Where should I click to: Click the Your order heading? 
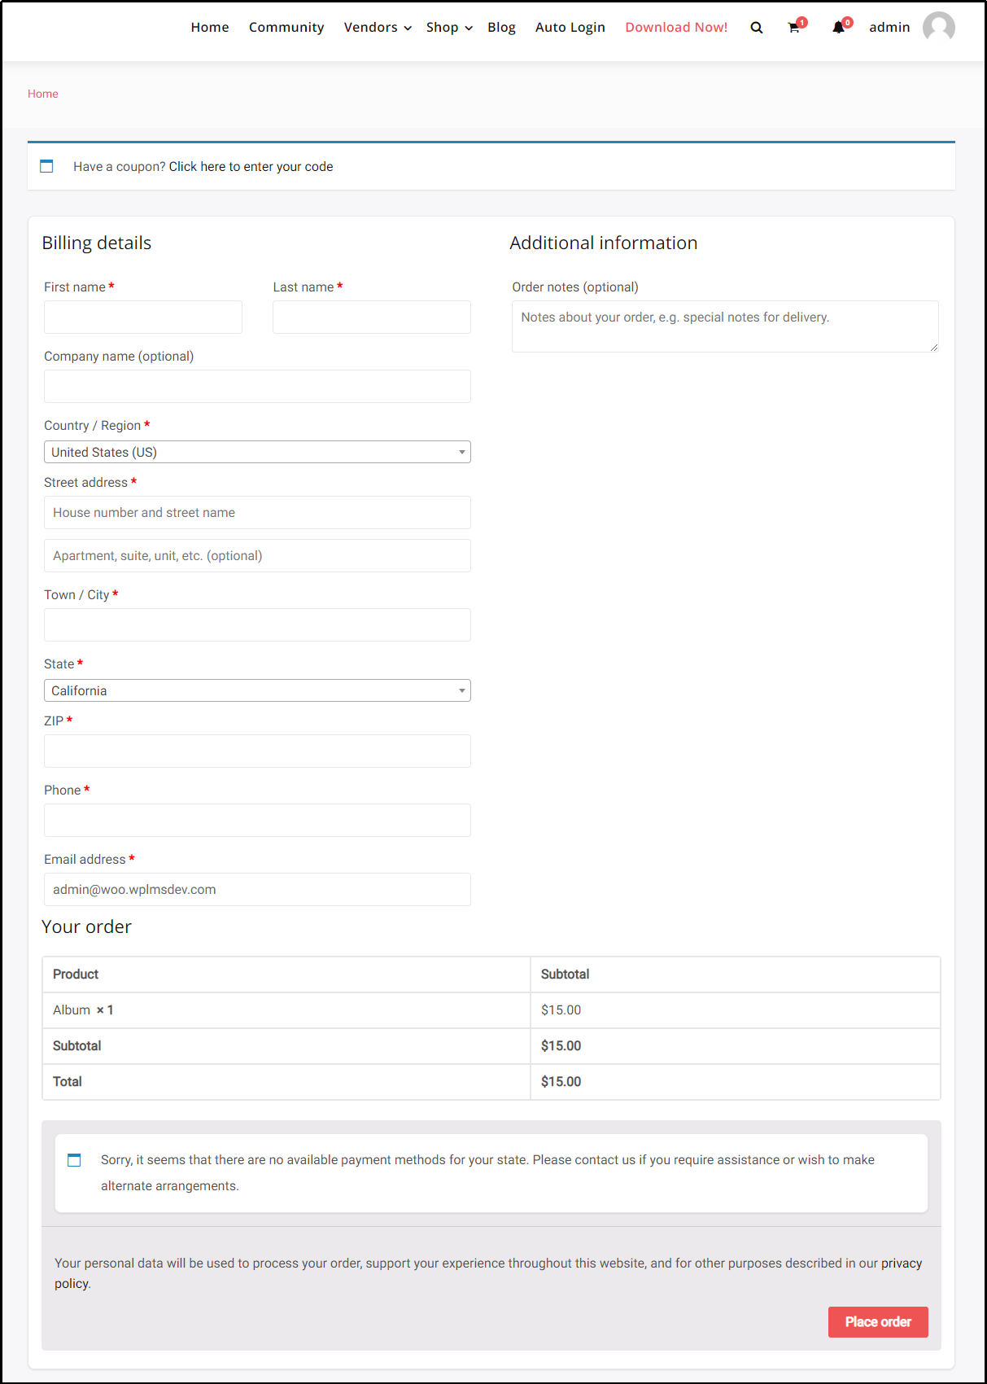click(86, 926)
